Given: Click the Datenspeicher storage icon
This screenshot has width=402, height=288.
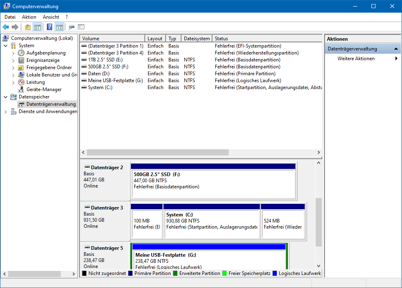Looking at the screenshot, I should (13, 97).
